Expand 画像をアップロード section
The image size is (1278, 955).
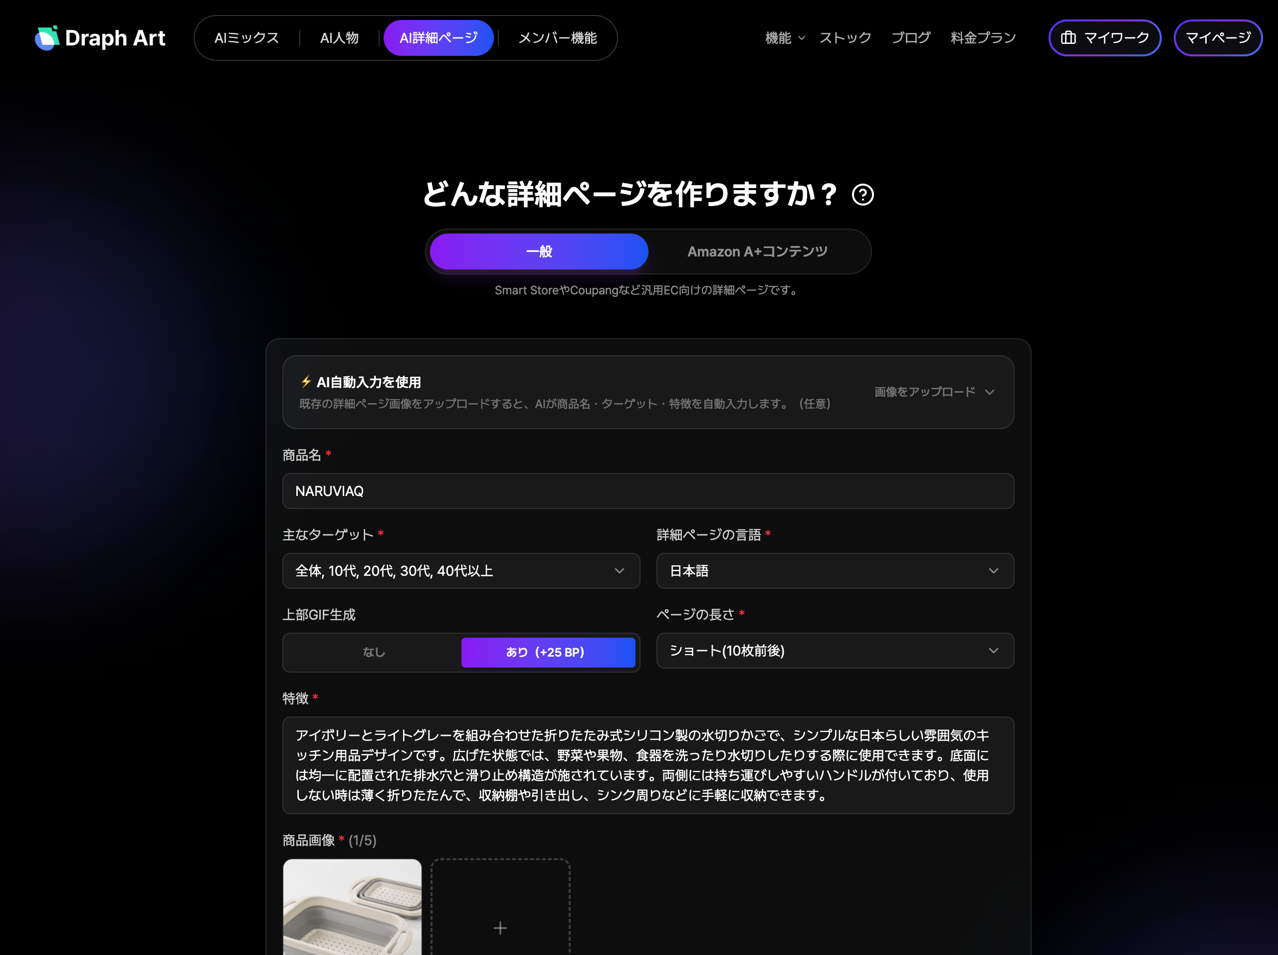coord(934,392)
